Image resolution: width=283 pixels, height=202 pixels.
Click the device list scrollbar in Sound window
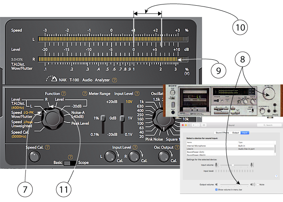pyautogui.click(x=275, y=148)
